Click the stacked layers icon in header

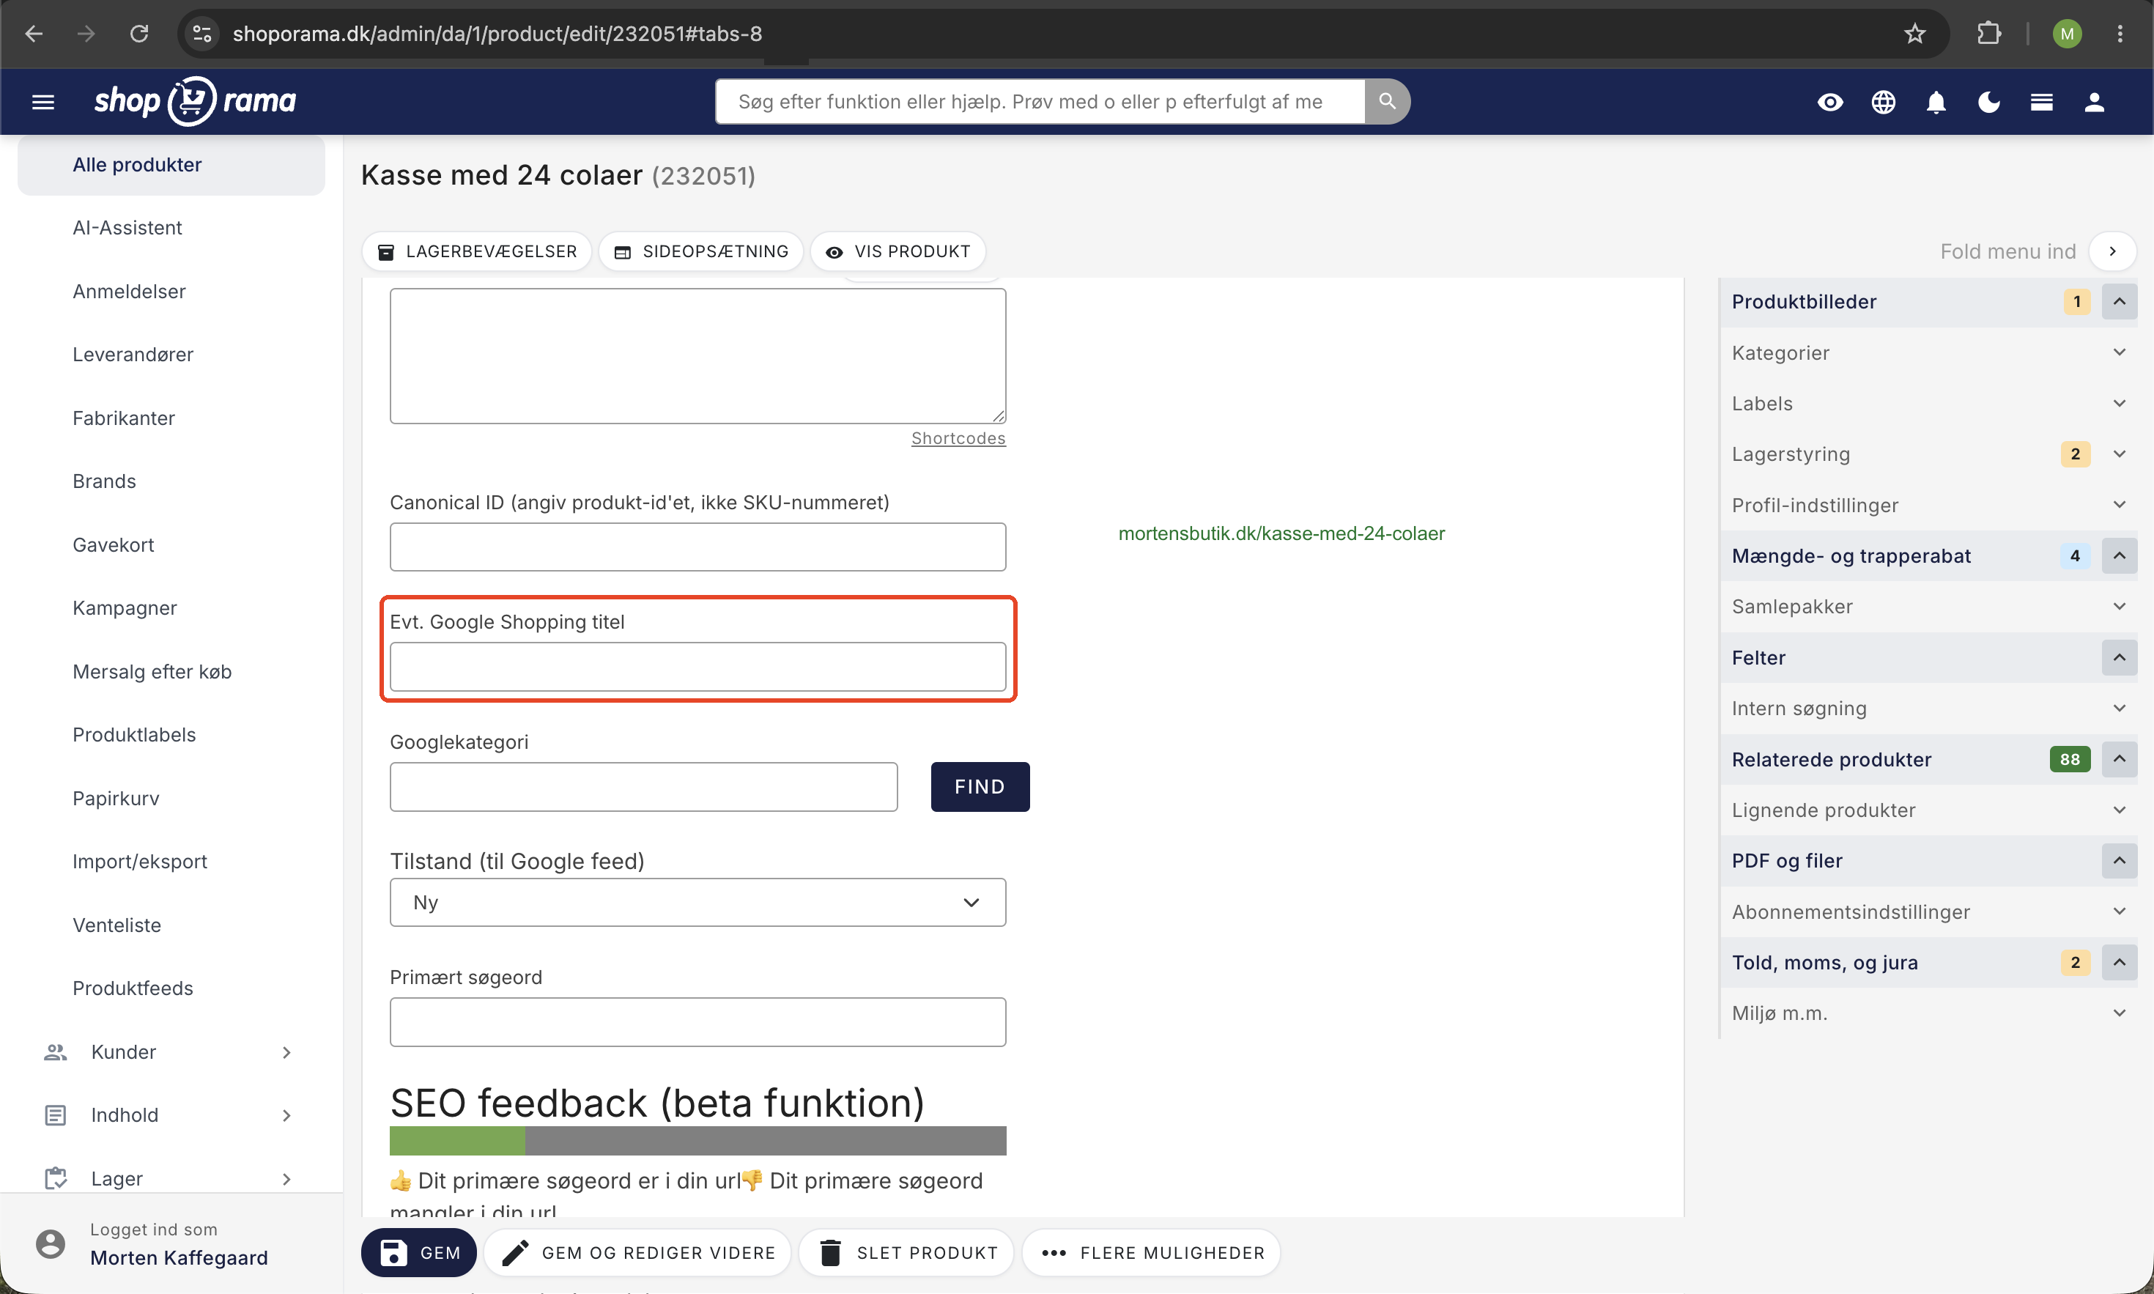(2040, 102)
